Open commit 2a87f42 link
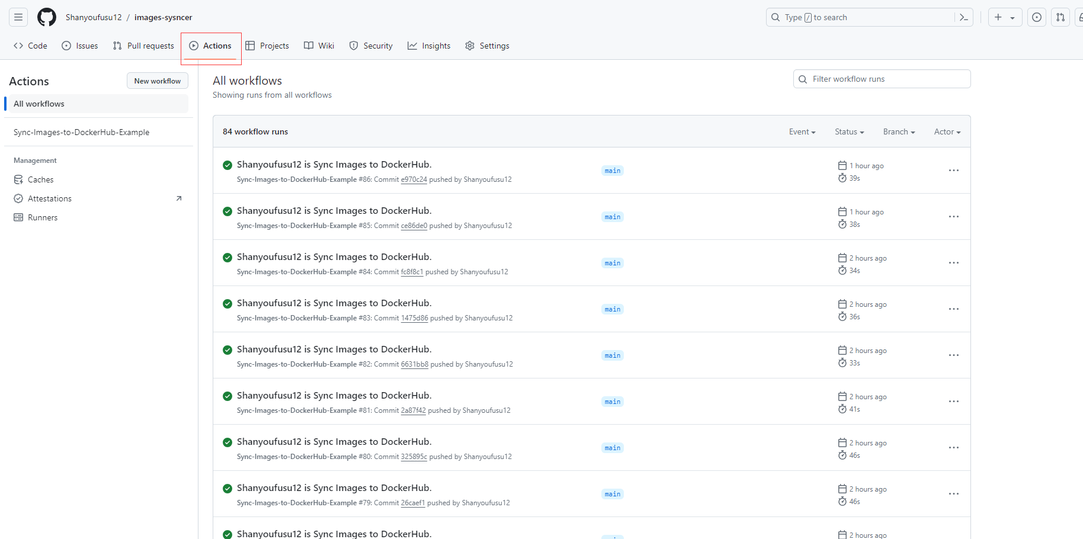Screen dimensions: 1083x539 (x=414, y=410)
